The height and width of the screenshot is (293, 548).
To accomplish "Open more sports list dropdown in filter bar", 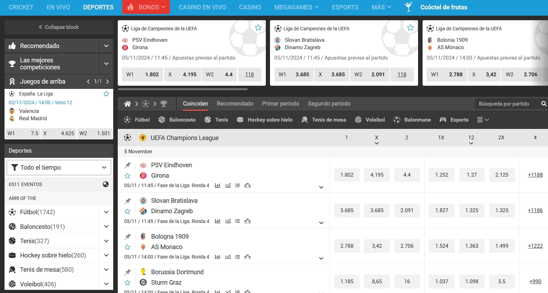I will tap(483, 120).
